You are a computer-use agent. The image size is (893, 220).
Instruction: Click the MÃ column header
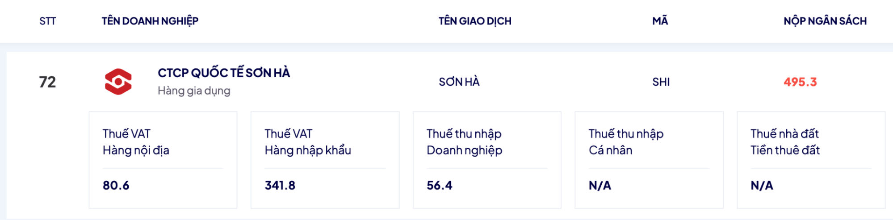coord(660,21)
